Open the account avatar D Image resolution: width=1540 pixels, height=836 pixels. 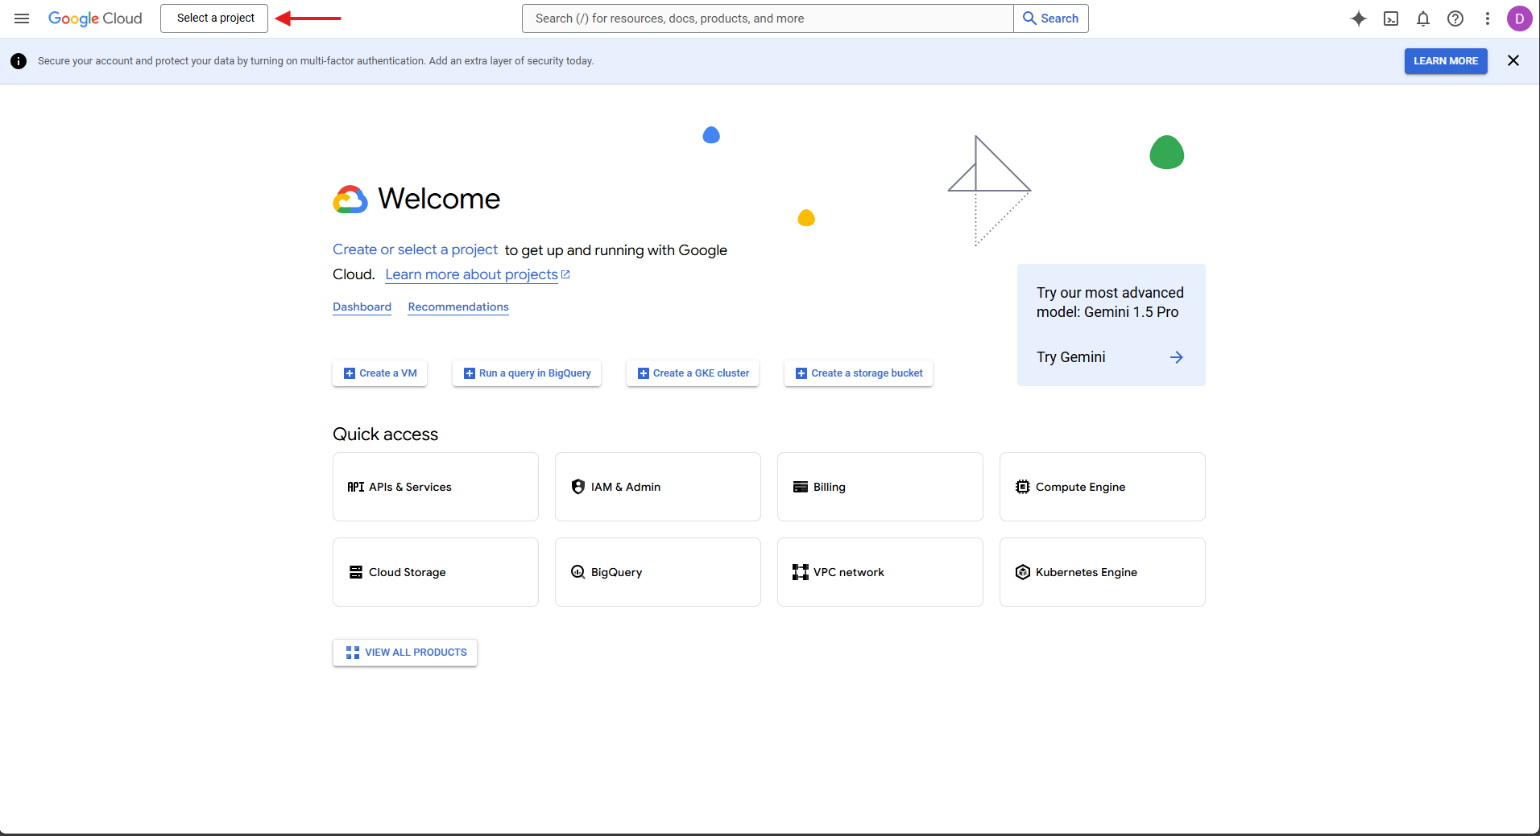point(1519,19)
